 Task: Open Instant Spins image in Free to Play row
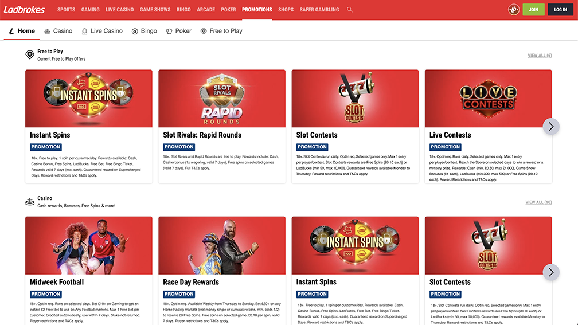pyautogui.click(x=89, y=99)
